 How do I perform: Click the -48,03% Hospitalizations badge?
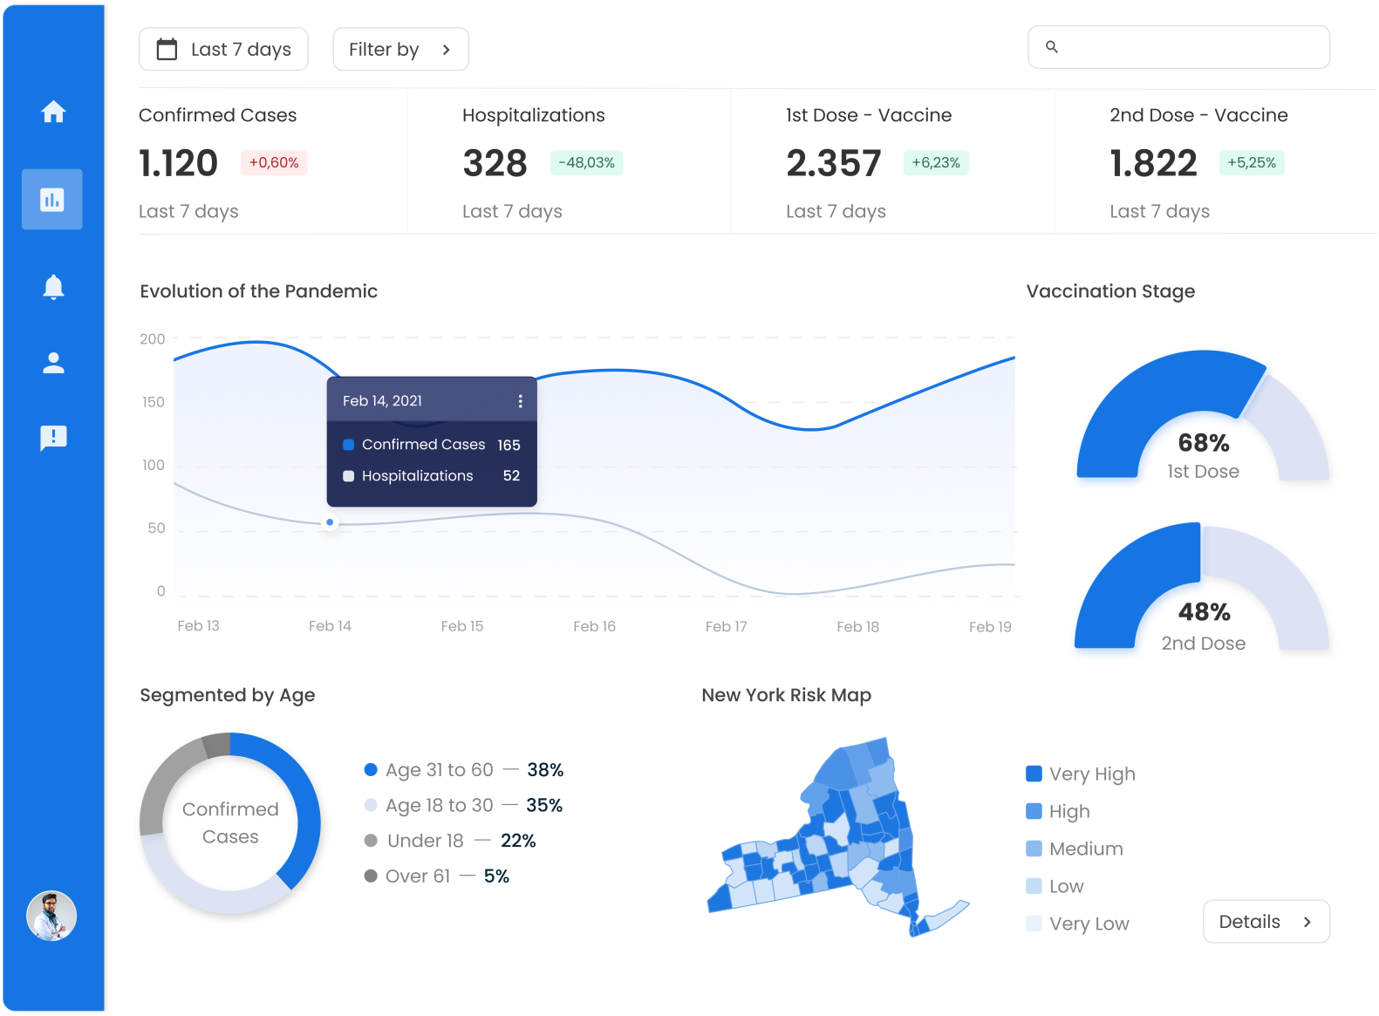[586, 163]
